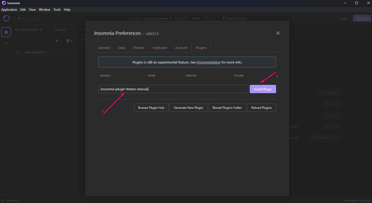Open the Window menu
Image resolution: width=372 pixels, height=203 pixels.
pyautogui.click(x=45, y=10)
